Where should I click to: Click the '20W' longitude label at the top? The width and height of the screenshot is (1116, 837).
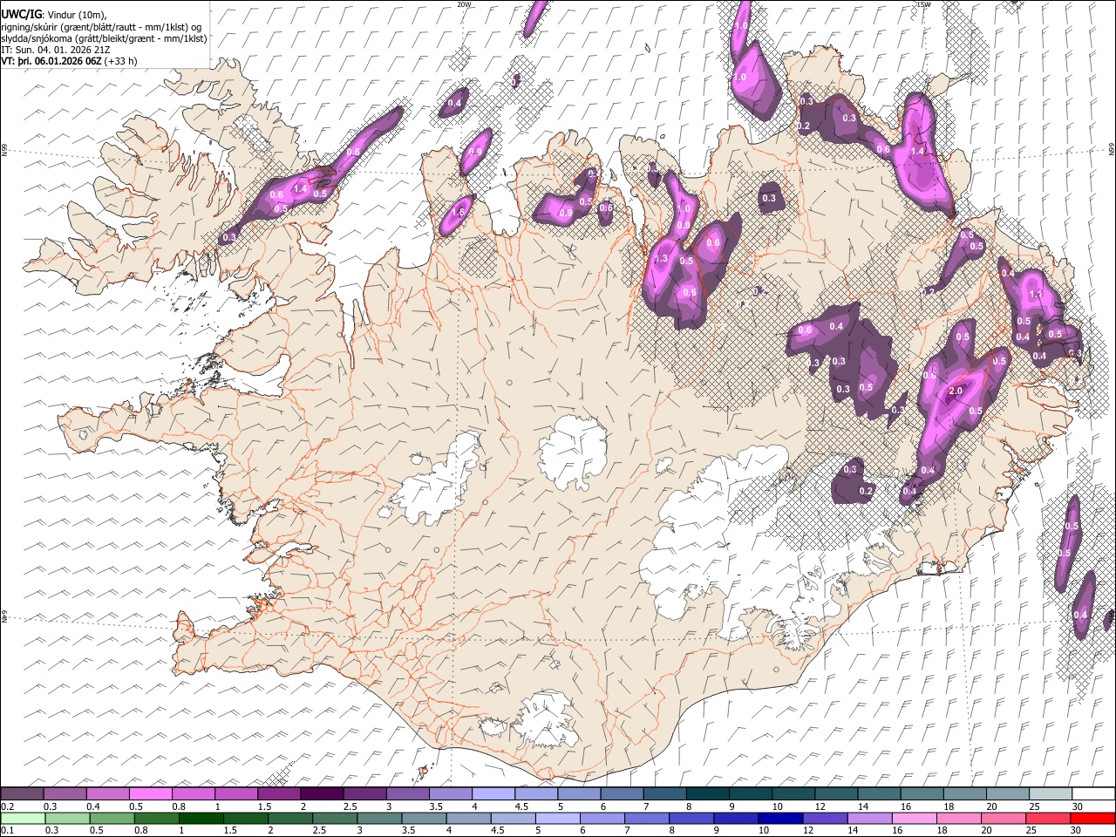click(x=464, y=4)
